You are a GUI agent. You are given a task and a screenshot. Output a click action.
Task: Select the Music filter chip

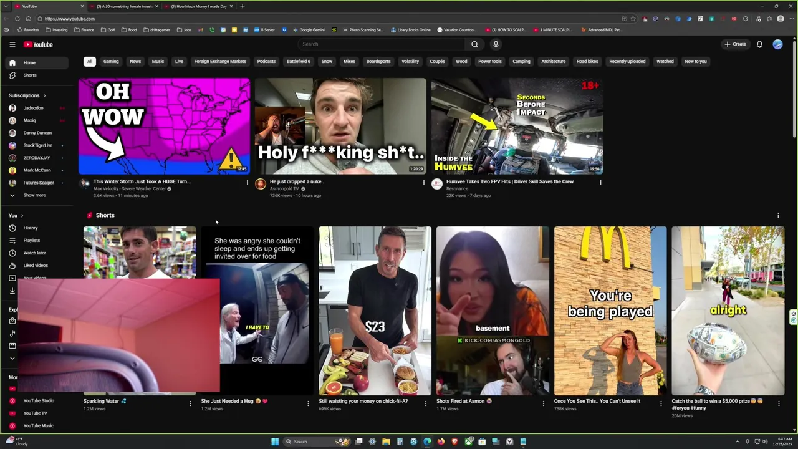158,61
